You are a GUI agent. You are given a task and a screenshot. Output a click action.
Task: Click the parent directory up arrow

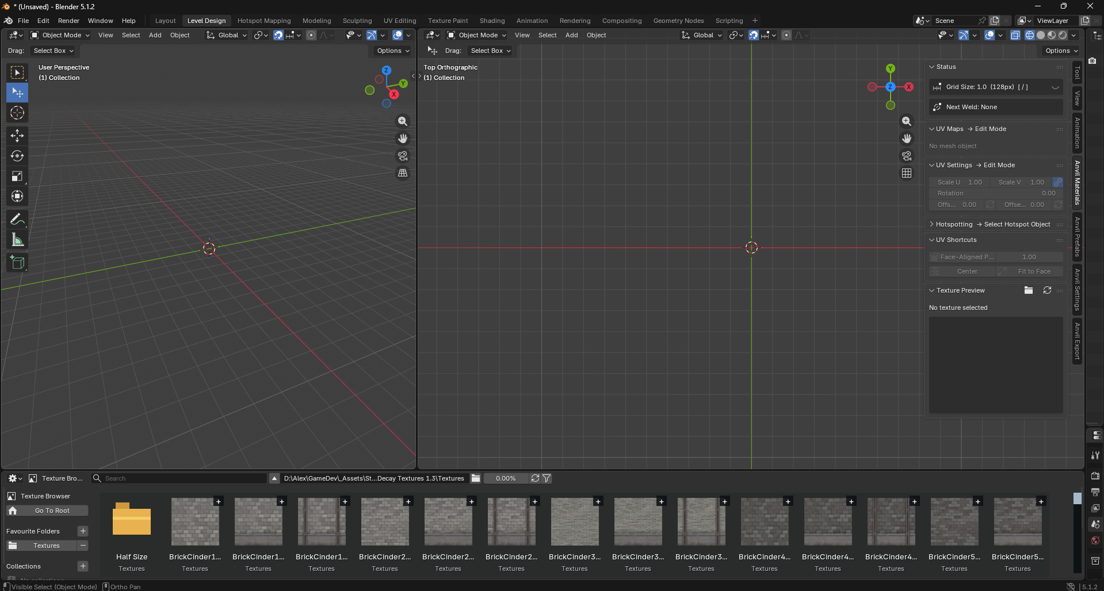[x=274, y=478]
